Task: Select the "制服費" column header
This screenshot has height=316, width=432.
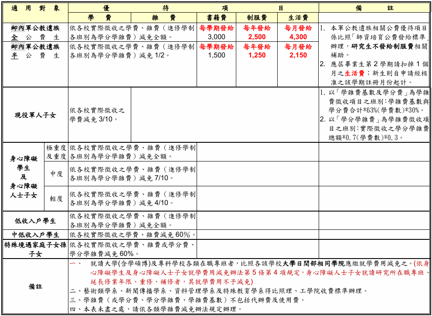Action: (x=257, y=18)
